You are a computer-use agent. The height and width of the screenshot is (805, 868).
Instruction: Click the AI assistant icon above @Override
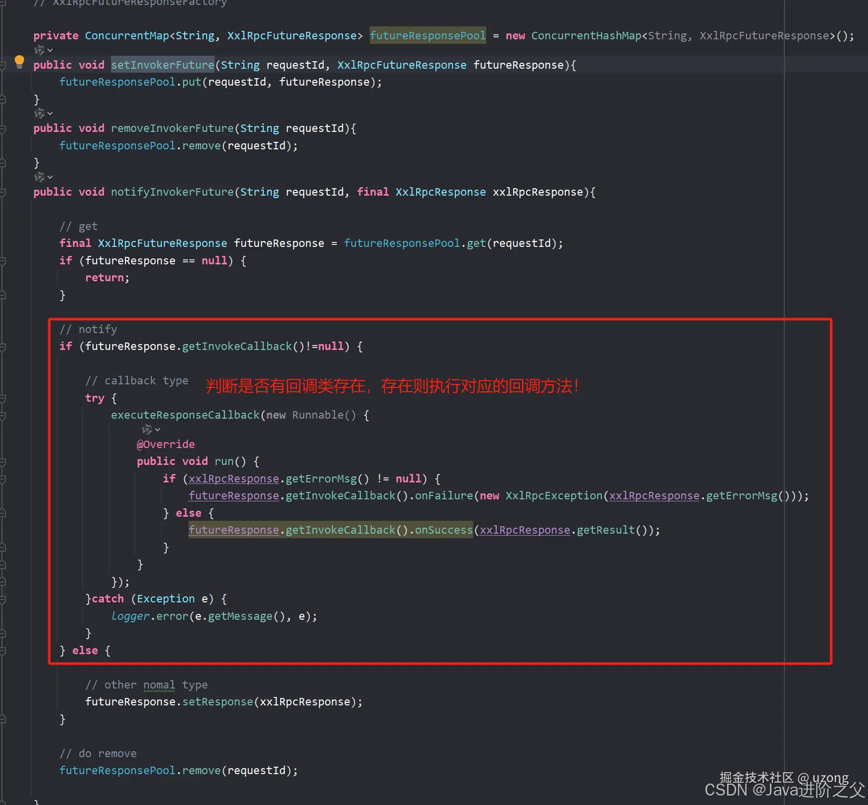pos(147,429)
